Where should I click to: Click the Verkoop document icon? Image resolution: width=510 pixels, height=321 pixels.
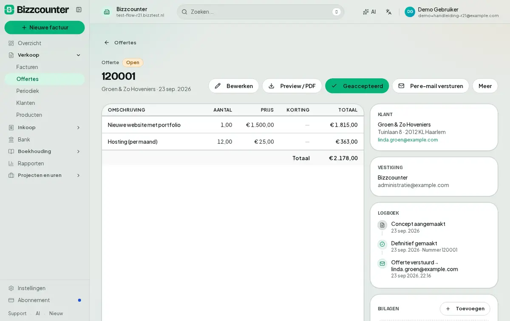(11, 55)
